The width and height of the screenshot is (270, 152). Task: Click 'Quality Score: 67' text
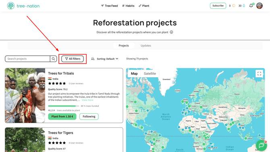pyautogui.click(x=57, y=149)
